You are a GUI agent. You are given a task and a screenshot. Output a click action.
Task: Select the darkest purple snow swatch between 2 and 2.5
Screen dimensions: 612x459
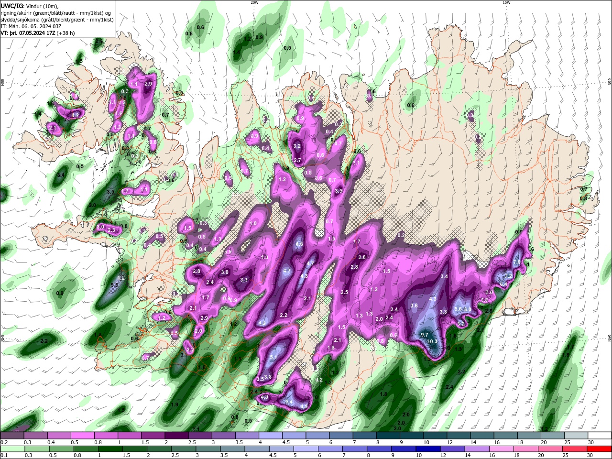click(176, 436)
